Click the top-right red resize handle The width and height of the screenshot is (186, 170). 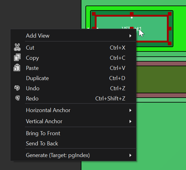click(x=169, y=14)
